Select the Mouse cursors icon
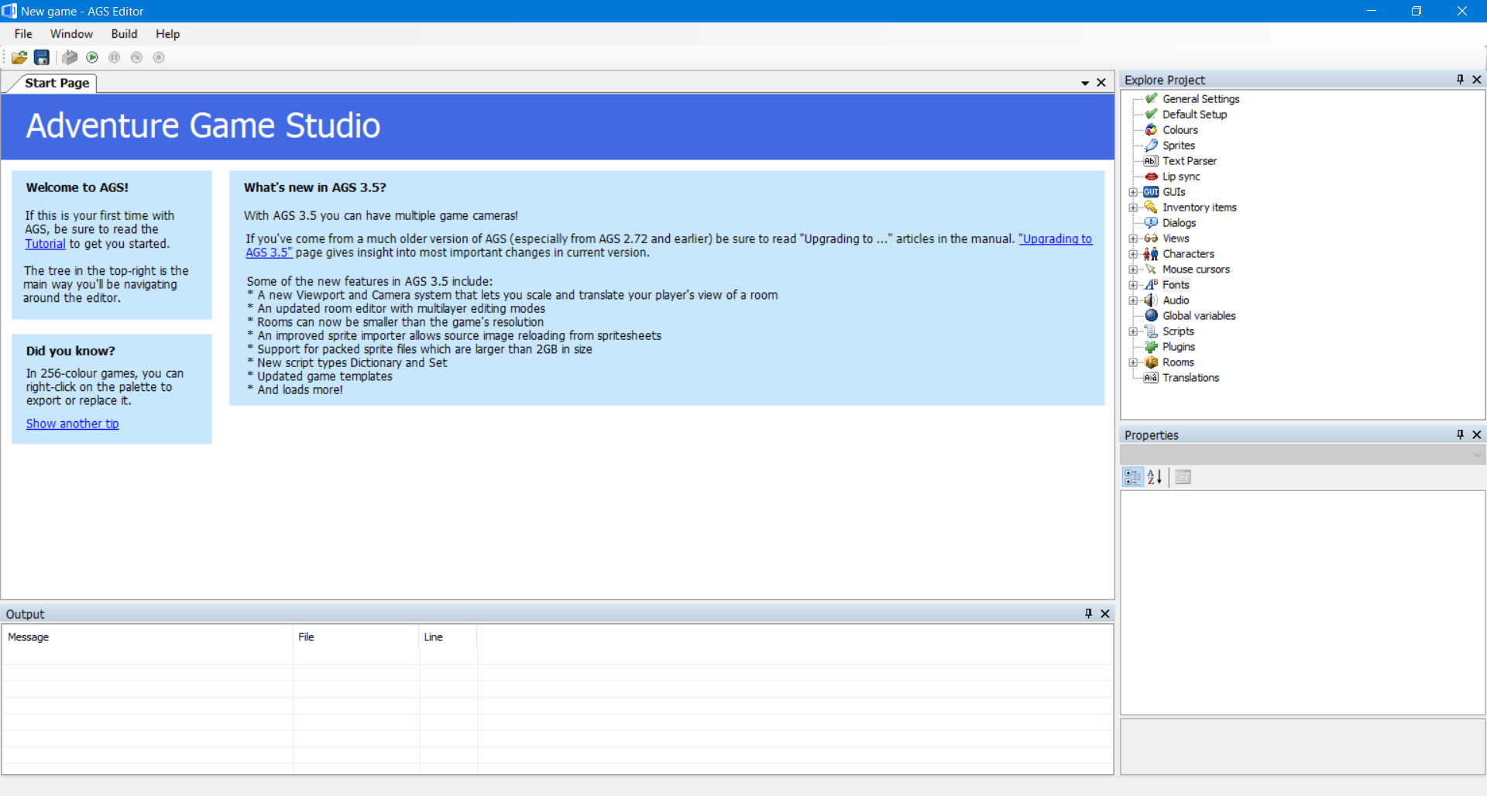 [1152, 269]
